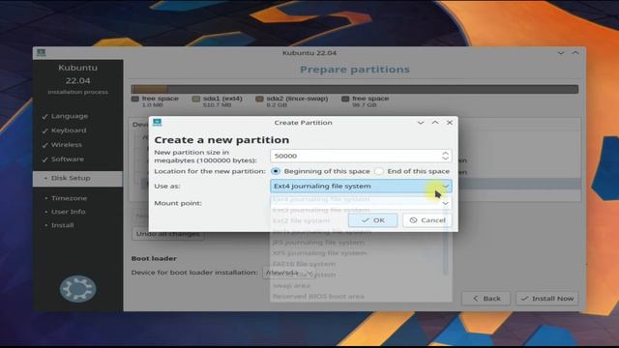Choose Reserved BIOS boot area option
Viewport: 619px width, 348px height.
318,296
